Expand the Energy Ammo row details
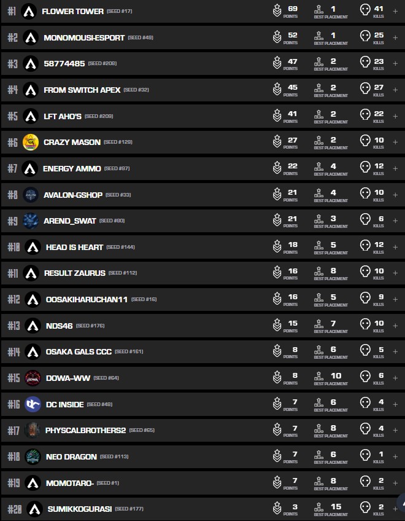The height and width of the screenshot is (521, 405). (395, 169)
